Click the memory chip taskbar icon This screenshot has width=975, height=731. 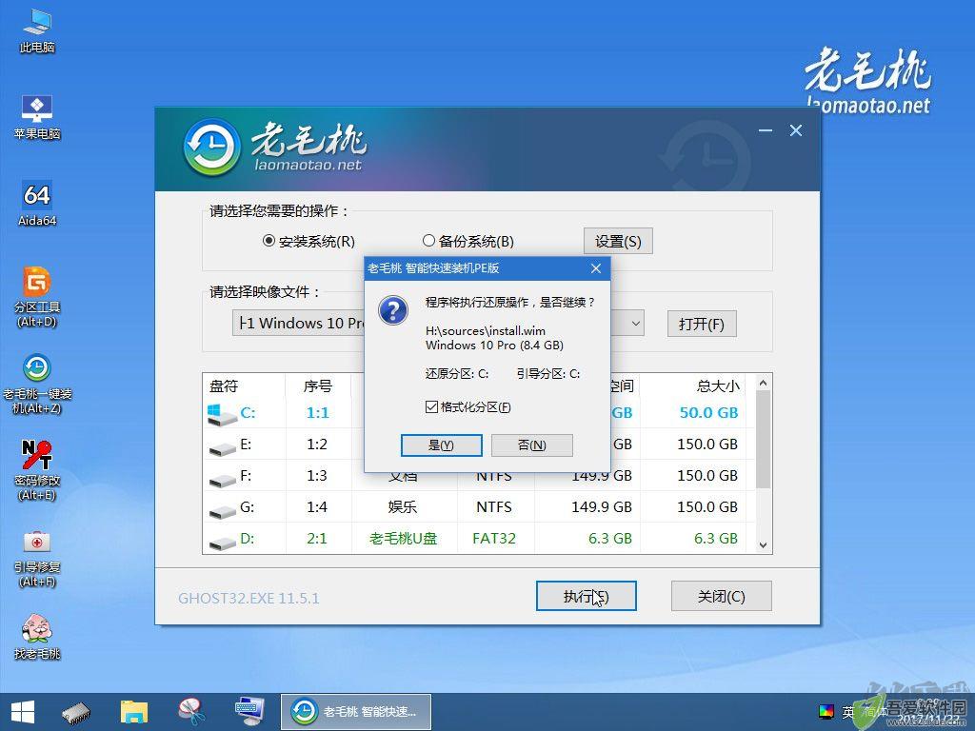point(76,712)
